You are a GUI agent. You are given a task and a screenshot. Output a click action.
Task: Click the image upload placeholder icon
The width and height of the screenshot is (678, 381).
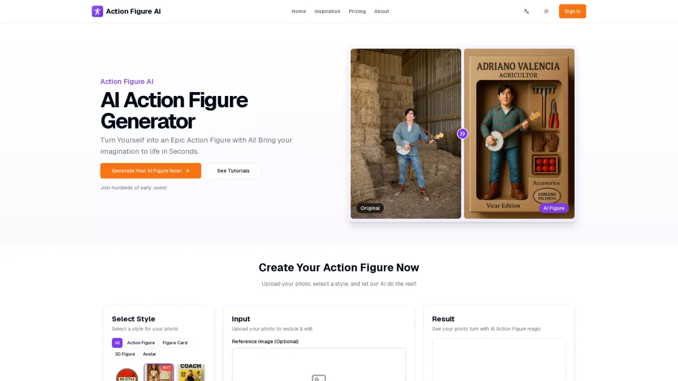pos(319,378)
